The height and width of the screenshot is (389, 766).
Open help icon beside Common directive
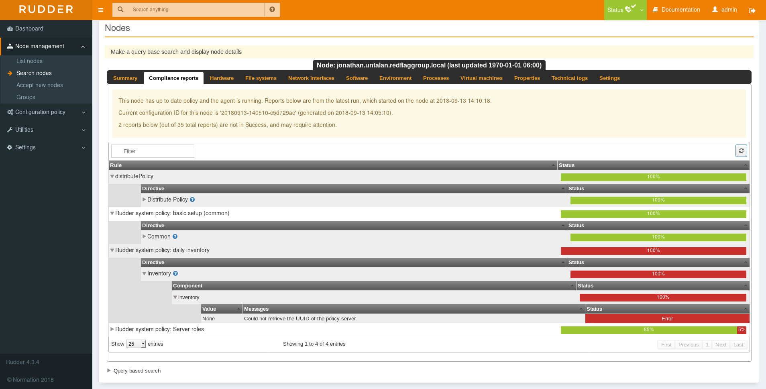[x=175, y=236]
